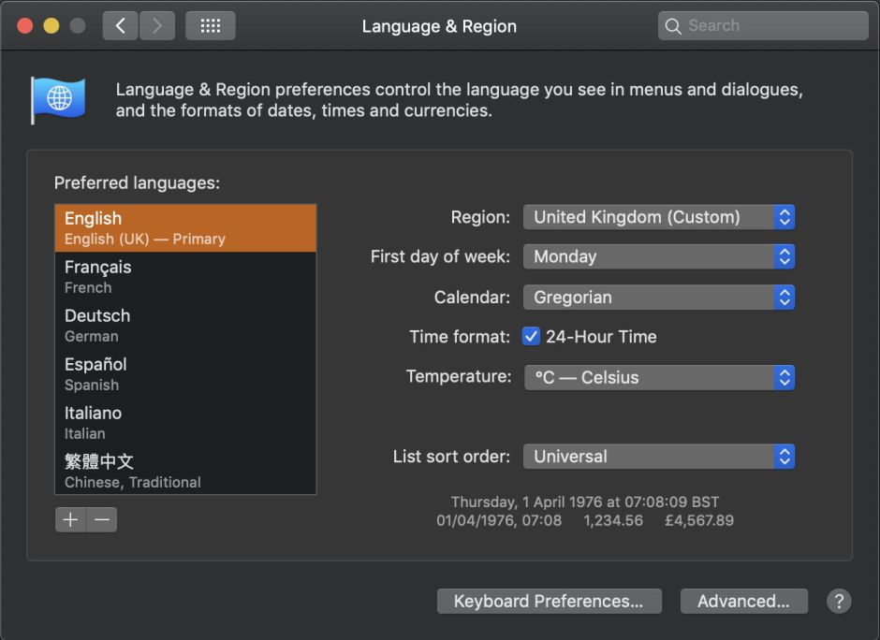The height and width of the screenshot is (640, 880).
Task: Click the forward navigation arrow
Action: tap(157, 26)
